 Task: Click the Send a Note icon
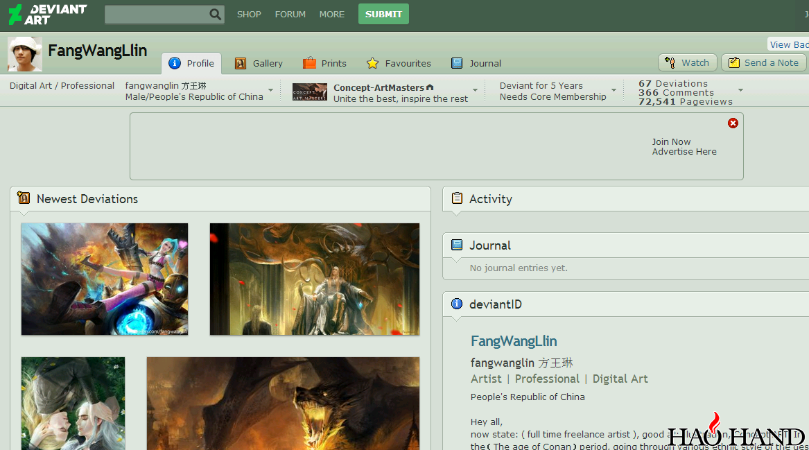point(733,62)
